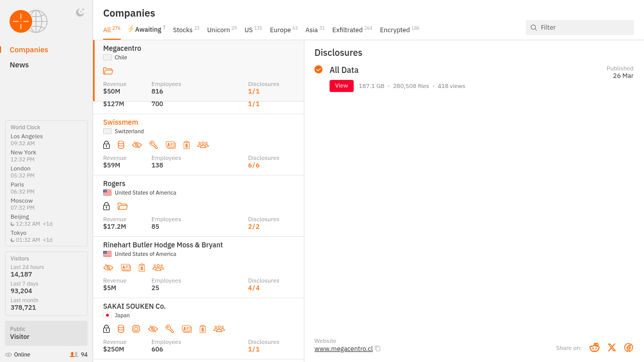Open the Swissmem company entry
This screenshot has height=362, width=644.
(x=199, y=145)
